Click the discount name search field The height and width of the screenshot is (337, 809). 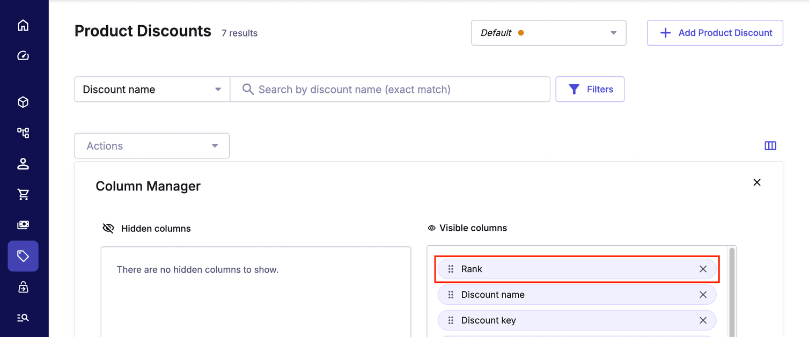390,89
